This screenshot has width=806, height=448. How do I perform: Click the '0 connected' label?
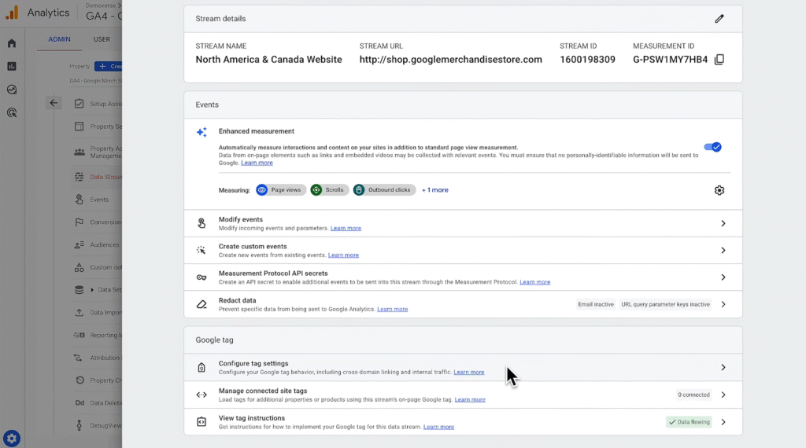[x=693, y=395]
